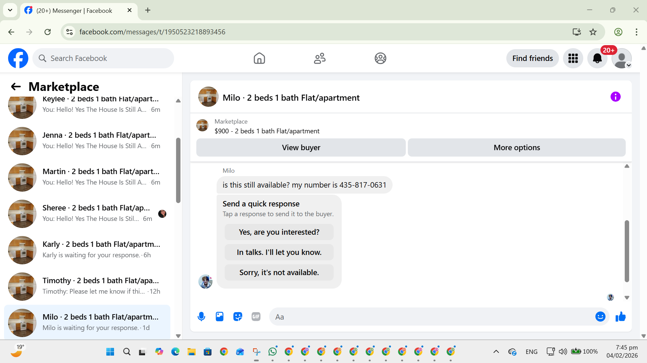Click the Find friends button

point(532,58)
